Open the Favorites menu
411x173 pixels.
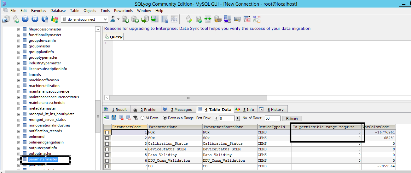coord(38,10)
